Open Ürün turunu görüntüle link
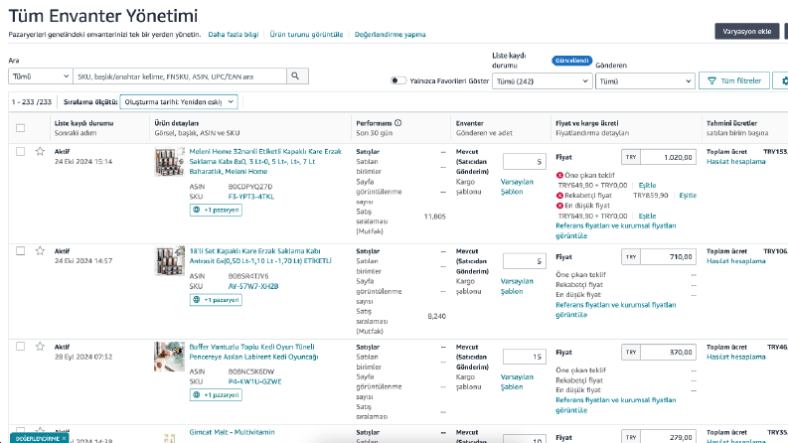Screen dimensions: 788x443 (306, 34)
